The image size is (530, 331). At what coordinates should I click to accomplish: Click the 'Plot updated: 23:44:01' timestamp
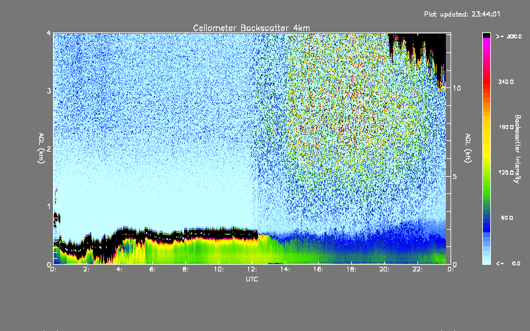coord(462,14)
